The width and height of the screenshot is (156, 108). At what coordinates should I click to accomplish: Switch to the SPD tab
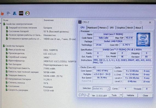[x=112, y=28]
